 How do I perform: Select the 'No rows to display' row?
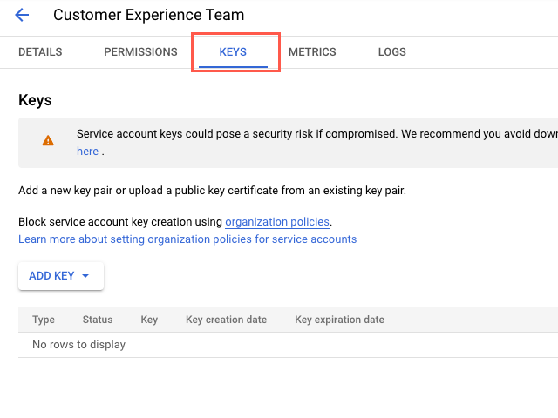click(x=78, y=345)
